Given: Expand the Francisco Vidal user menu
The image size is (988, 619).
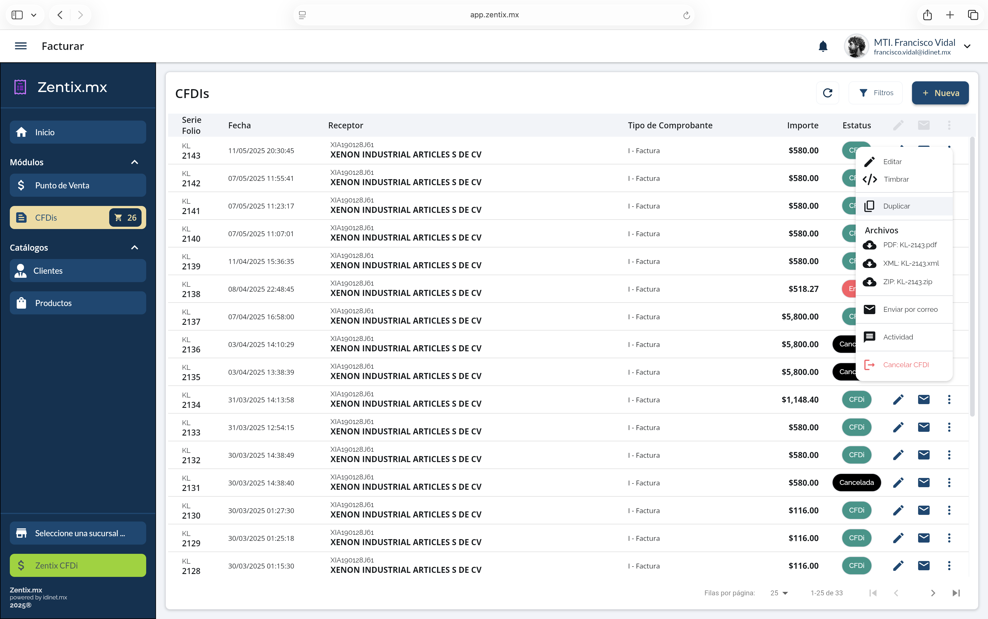Looking at the screenshot, I should (x=967, y=46).
